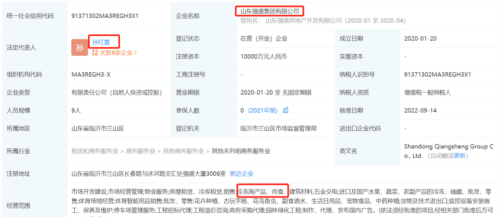This screenshot has width=501, height=217.
Task: Click 更新 to refresh English name
Action: click(459, 156)
